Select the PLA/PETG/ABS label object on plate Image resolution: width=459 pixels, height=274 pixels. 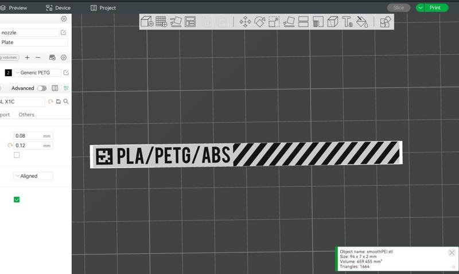(246, 155)
